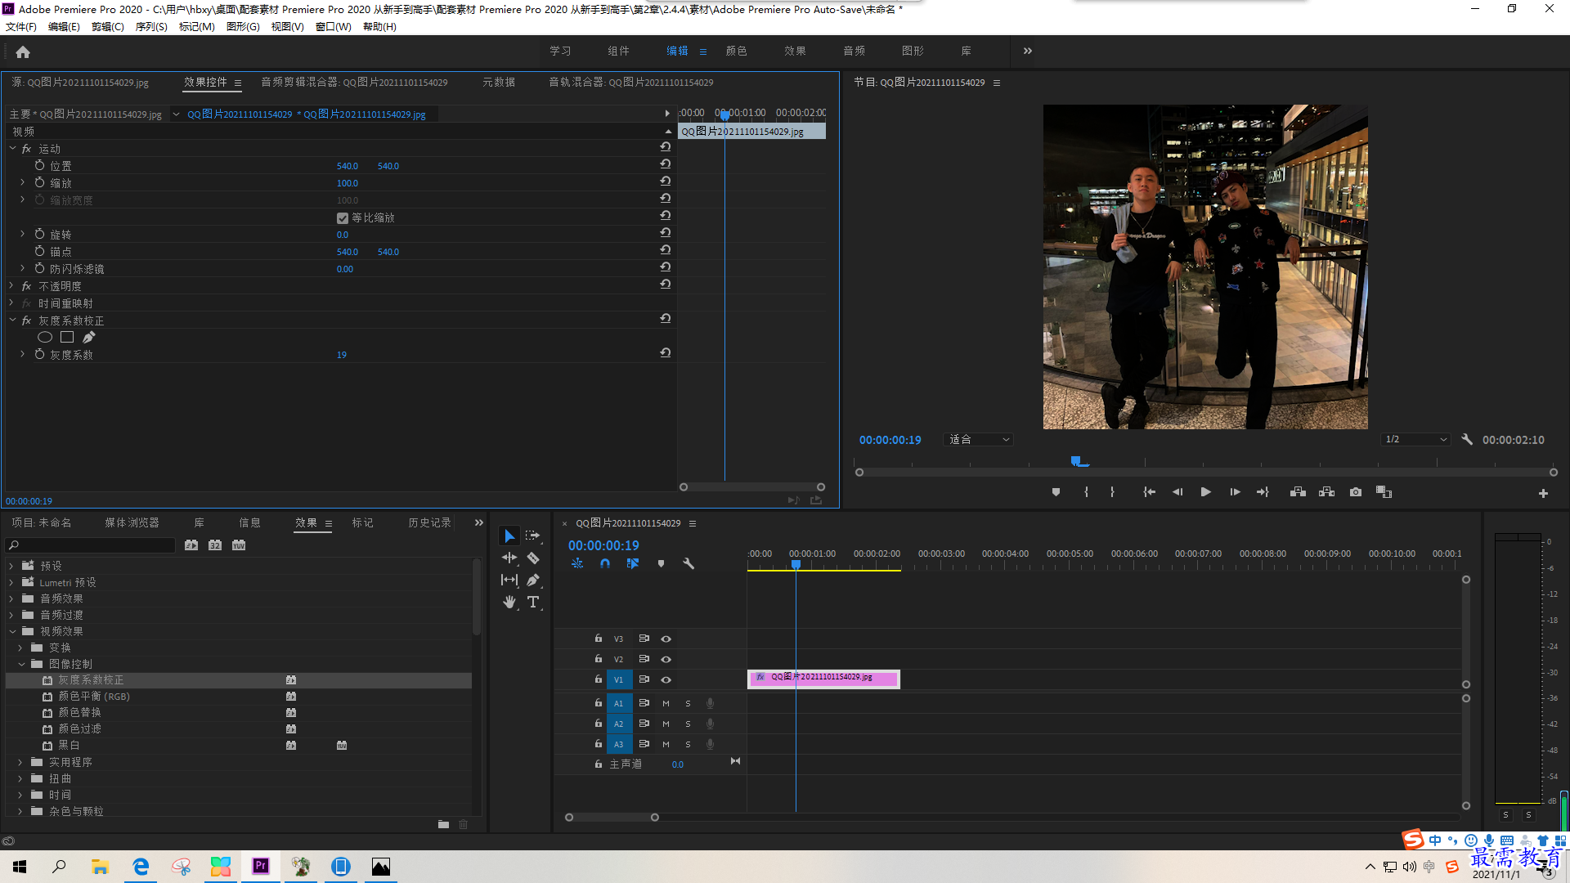The width and height of the screenshot is (1570, 883).
Task: Mute audio track A1
Action: click(666, 703)
